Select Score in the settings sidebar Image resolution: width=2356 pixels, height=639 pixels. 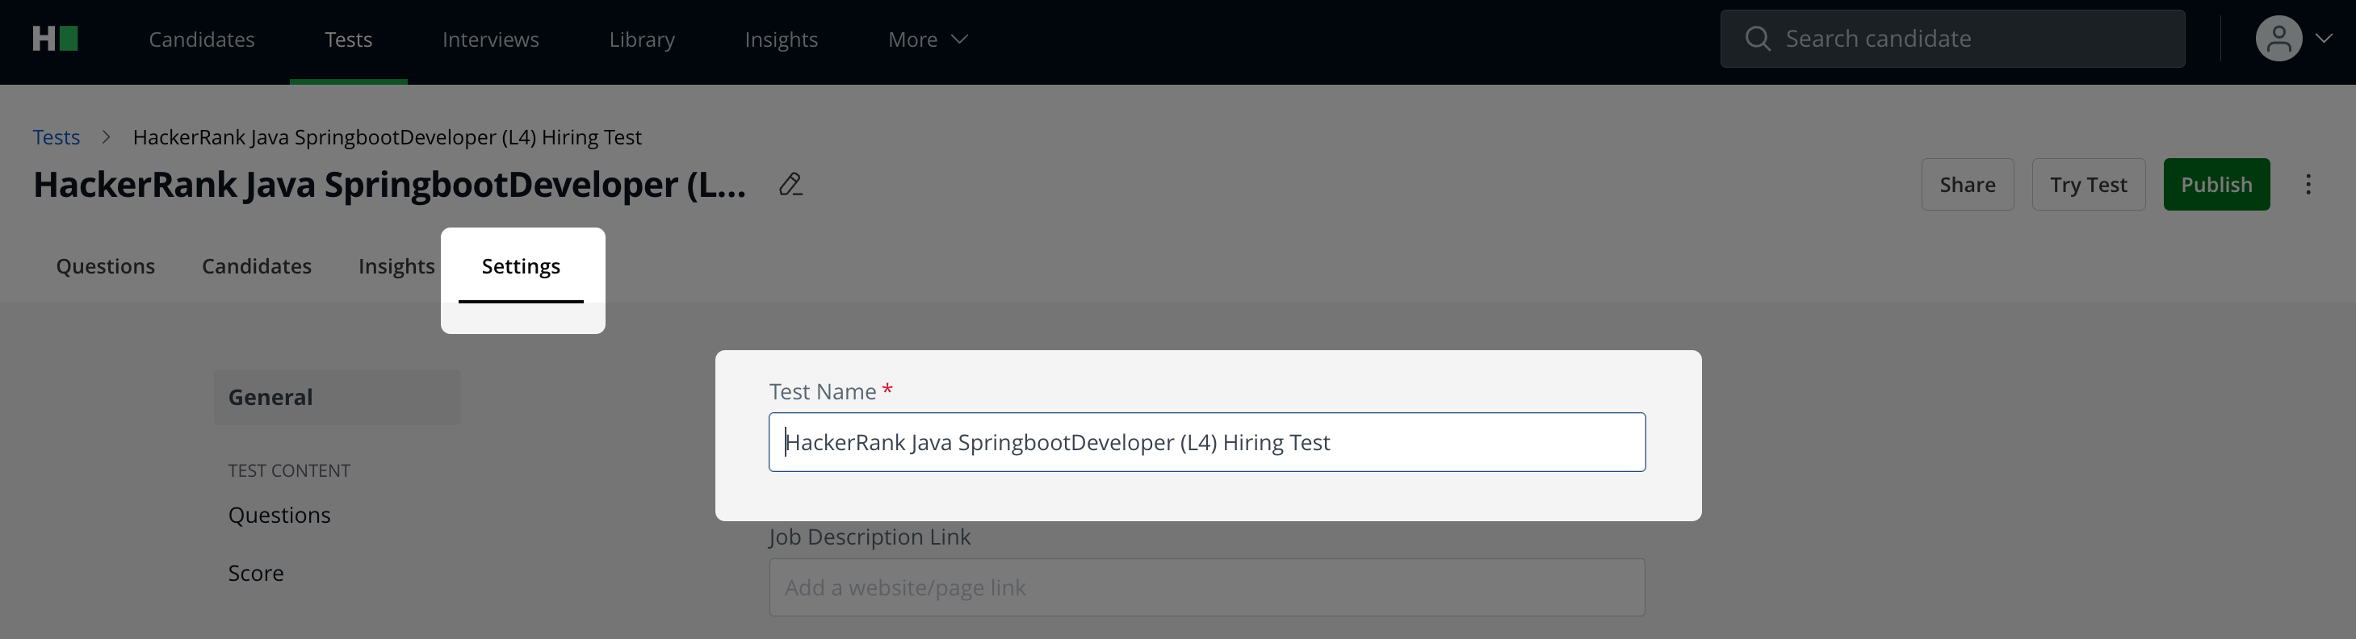[x=256, y=573]
